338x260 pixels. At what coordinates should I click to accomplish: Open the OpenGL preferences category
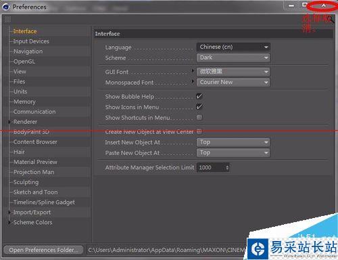[x=24, y=62]
